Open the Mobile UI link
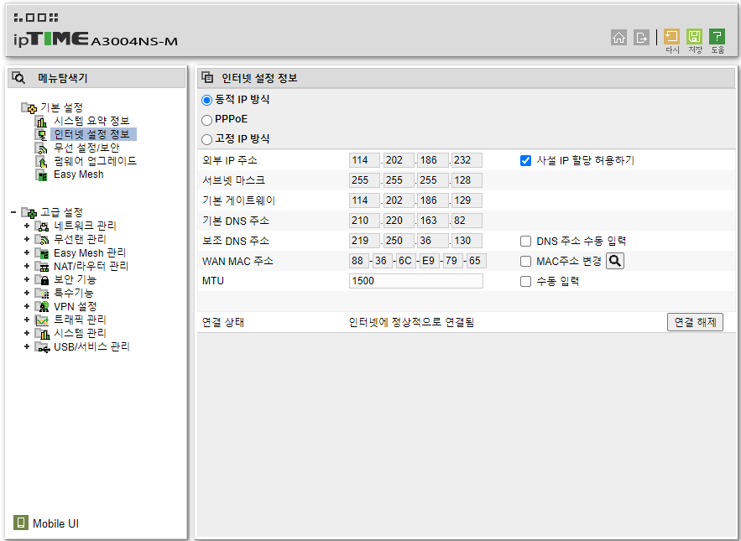This screenshot has width=741, height=541. click(x=55, y=523)
